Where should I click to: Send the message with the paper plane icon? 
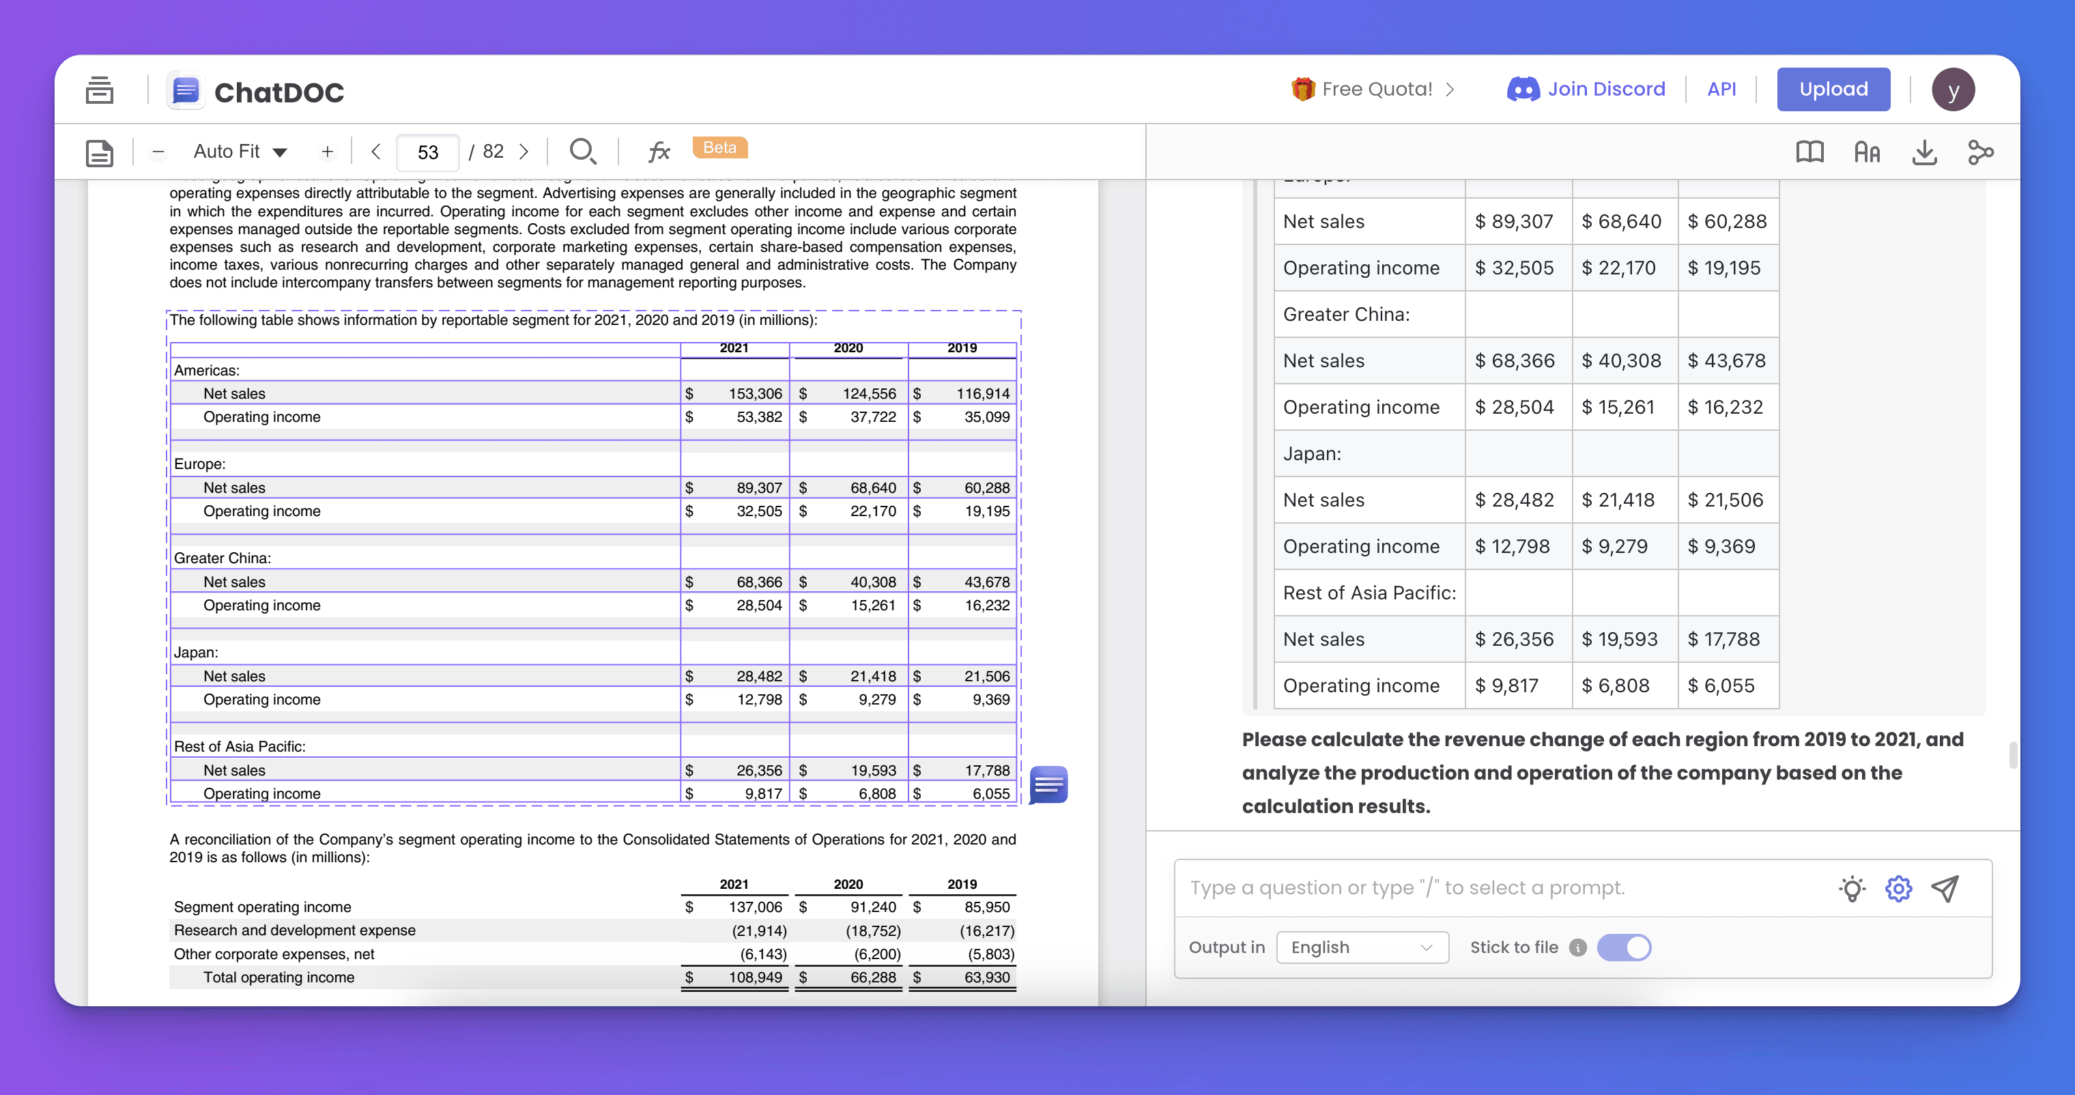[1945, 888]
